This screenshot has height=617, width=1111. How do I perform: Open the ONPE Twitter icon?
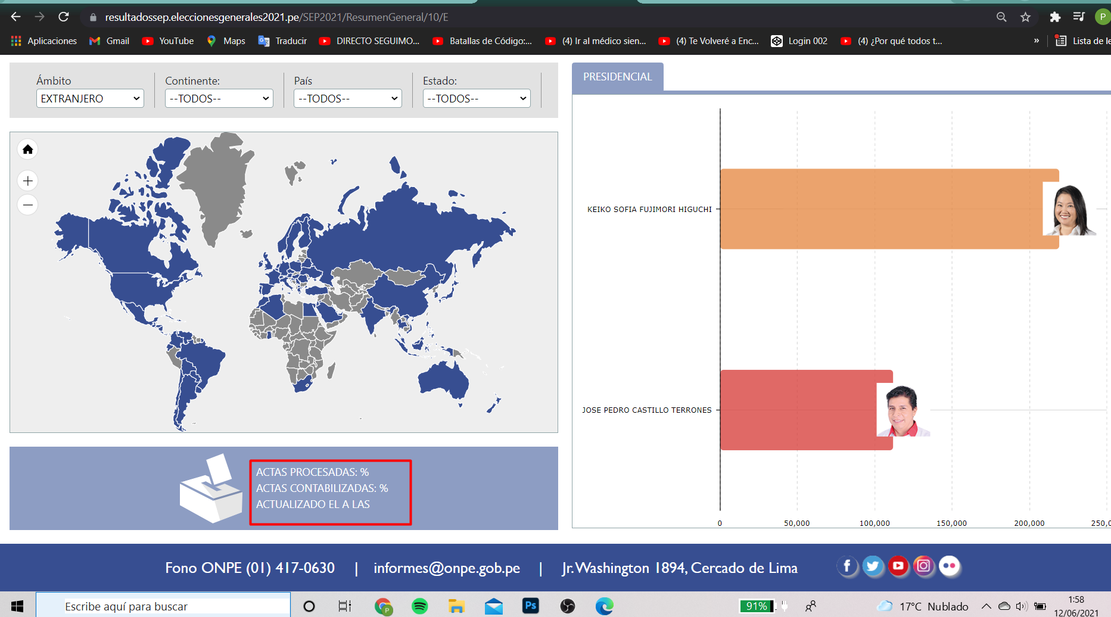pyautogui.click(x=873, y=566)
